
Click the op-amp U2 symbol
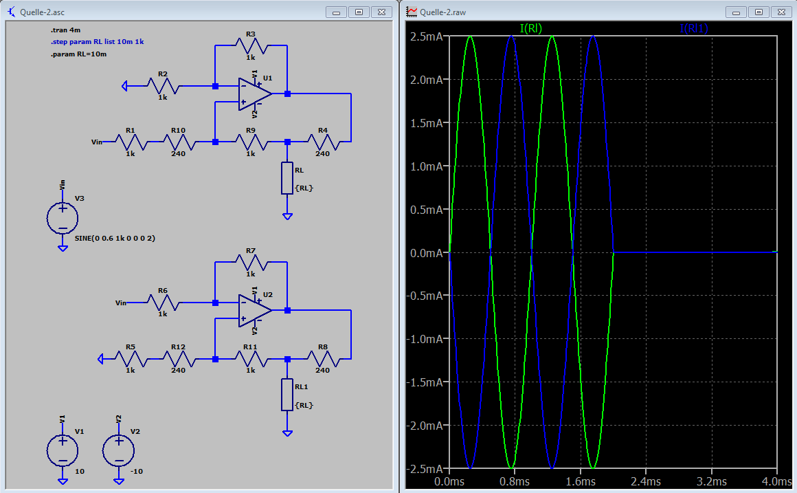pos(255,310)
